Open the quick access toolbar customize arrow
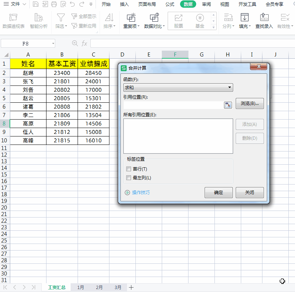 point(91,4)
